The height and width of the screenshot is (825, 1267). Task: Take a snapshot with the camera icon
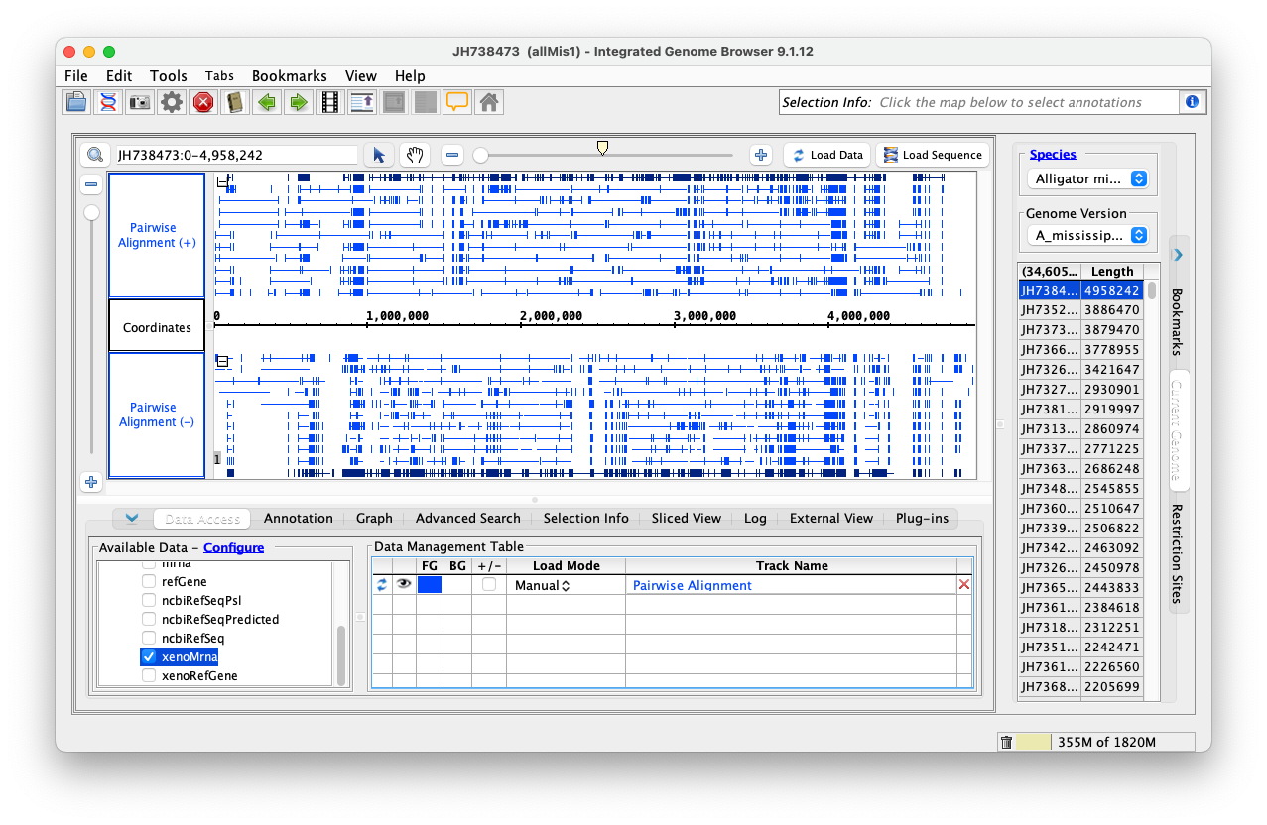click(x=140, y=102)
